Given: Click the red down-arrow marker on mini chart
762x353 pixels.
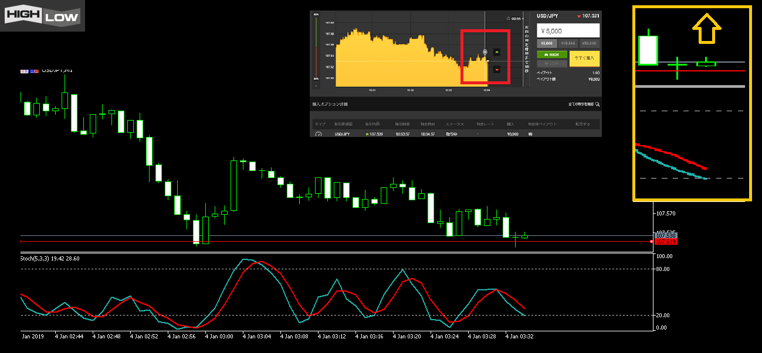Looking at the screenshot, I should click(x=497, y=70).
